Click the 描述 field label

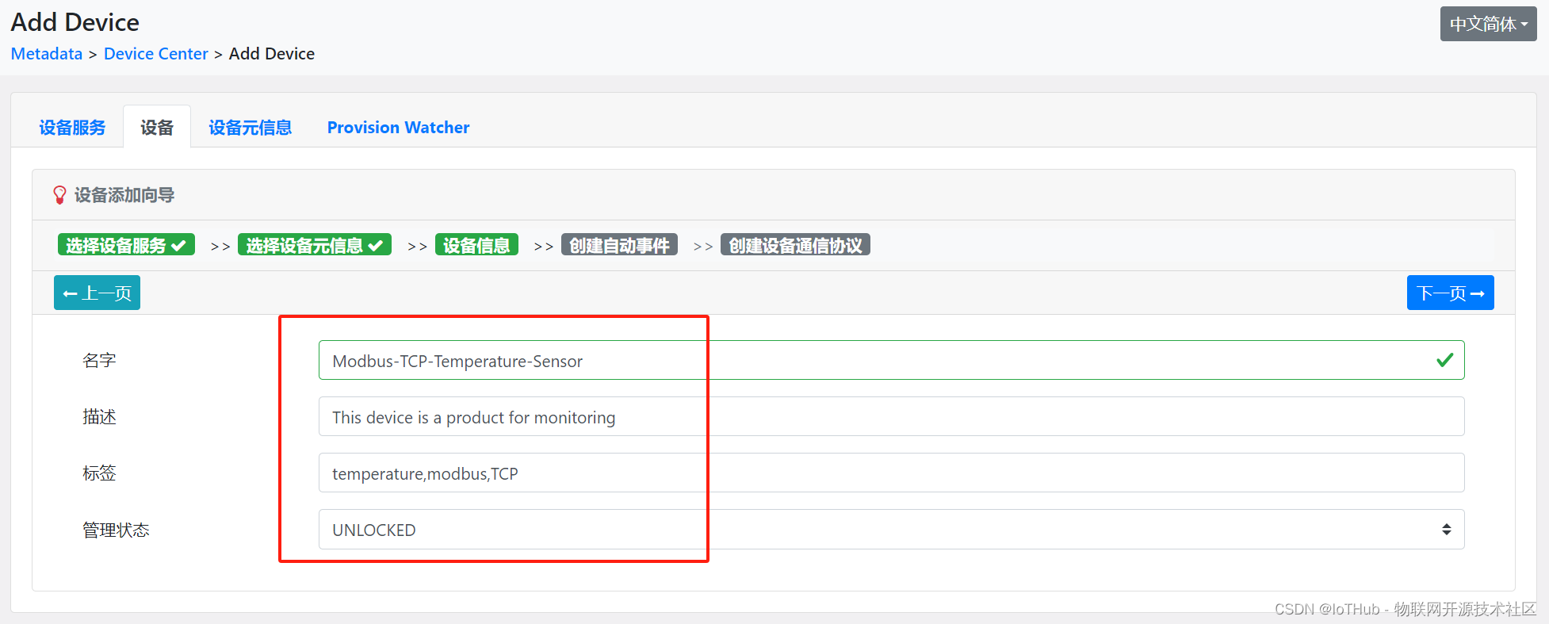click(x=99, y=416)
